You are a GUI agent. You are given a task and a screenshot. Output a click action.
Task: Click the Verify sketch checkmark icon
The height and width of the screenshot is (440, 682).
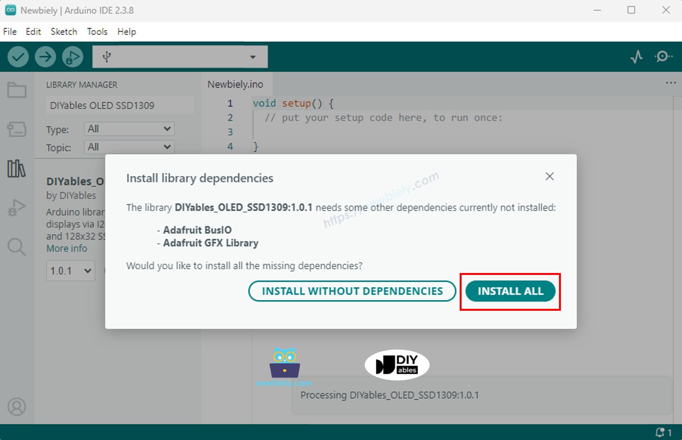(18, 56)
